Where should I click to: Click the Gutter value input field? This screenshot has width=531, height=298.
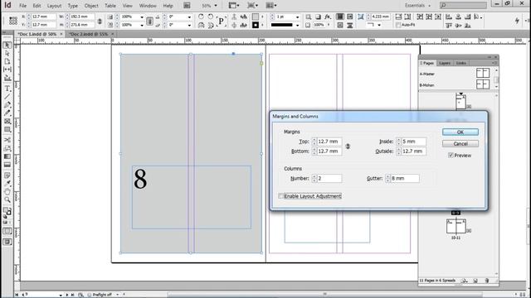point(405,179)
